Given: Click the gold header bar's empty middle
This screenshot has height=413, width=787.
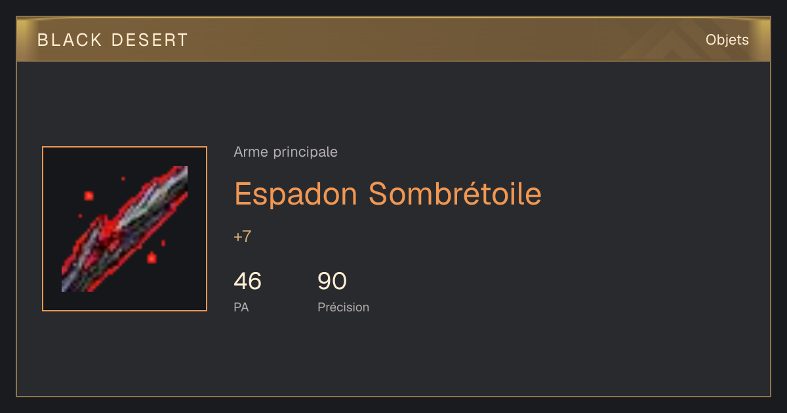Looking at the screenshot, I should (426, 40).
